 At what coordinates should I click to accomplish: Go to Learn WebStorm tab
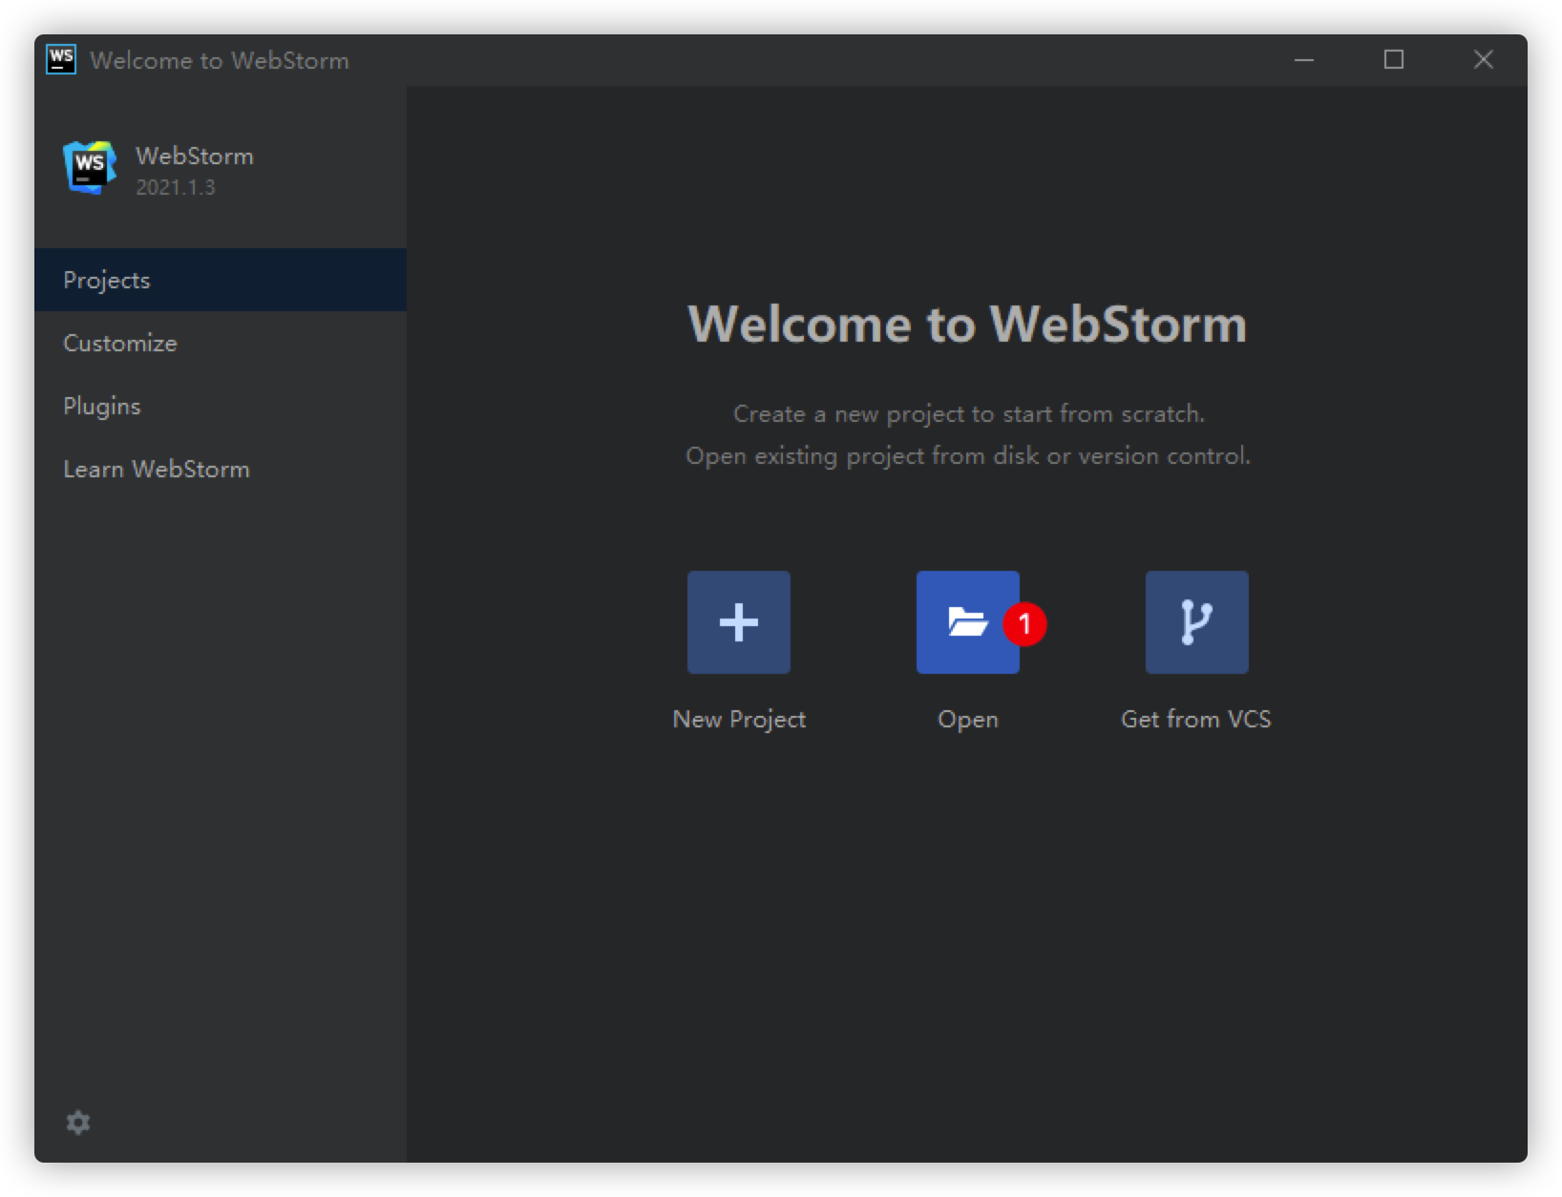(x=221, y=469)
